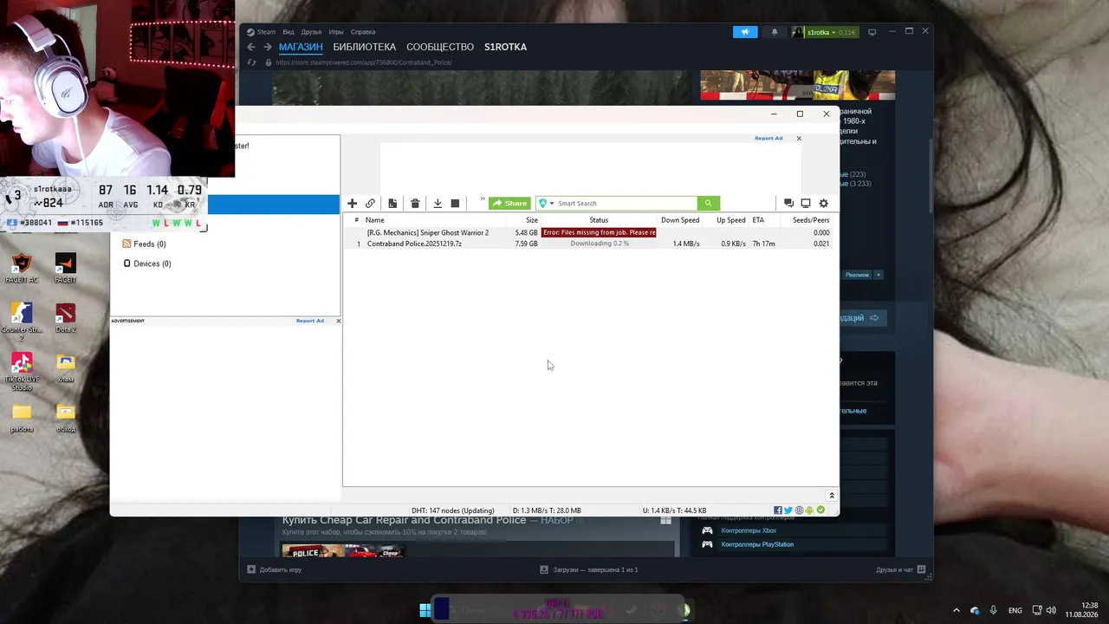Go back in Steam navigation
Viewport: 1109px width, 624px height.
pos(251,47)
